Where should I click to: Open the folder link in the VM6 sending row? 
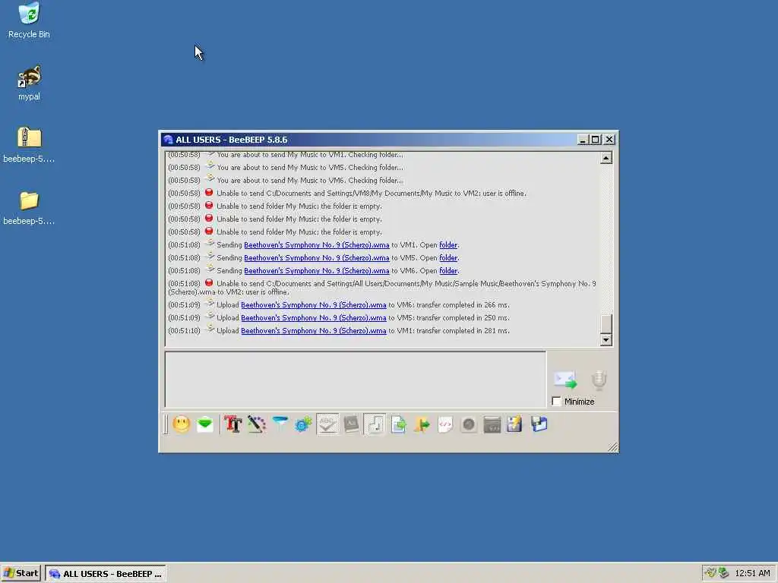(x=448, y=271)
